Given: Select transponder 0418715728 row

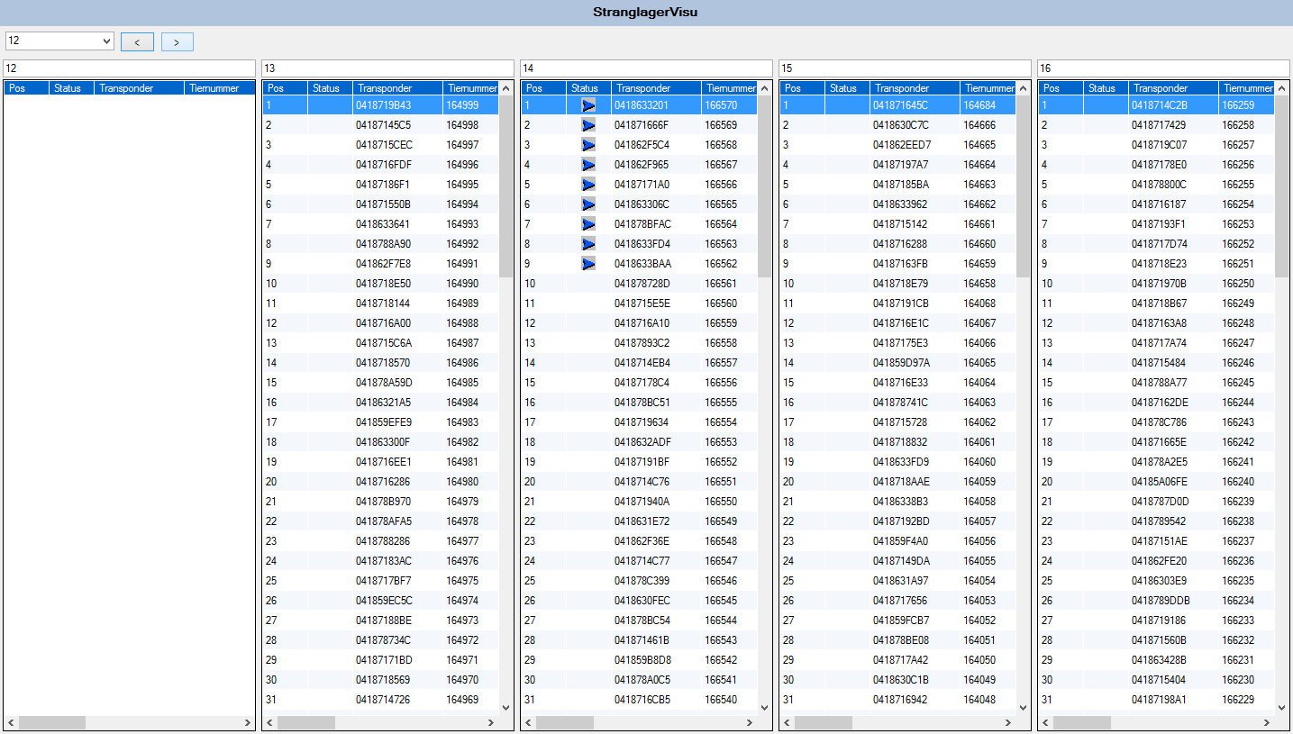Looking at the screenshot, I should [897, 422].
